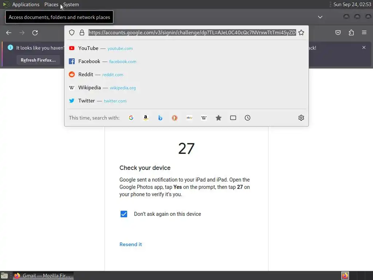373x280 pixels.
Task: Open the Save to Pocket icon
Action: tap(338, 32)
